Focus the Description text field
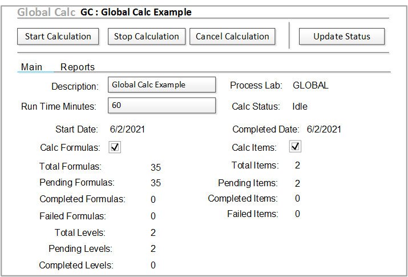 point(162,85)
